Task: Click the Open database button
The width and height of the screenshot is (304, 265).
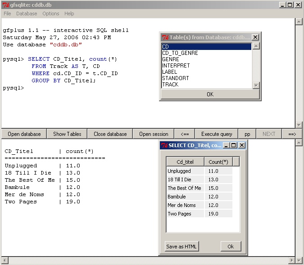Action: click(x=24, y=134)
